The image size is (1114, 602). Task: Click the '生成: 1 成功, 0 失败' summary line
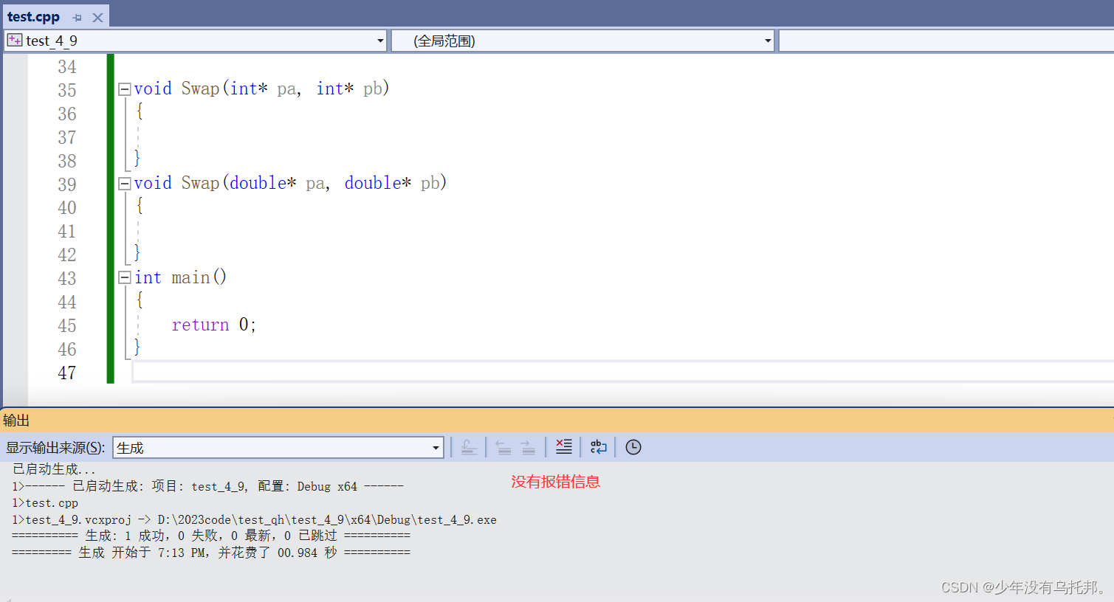tap(211, 536)
